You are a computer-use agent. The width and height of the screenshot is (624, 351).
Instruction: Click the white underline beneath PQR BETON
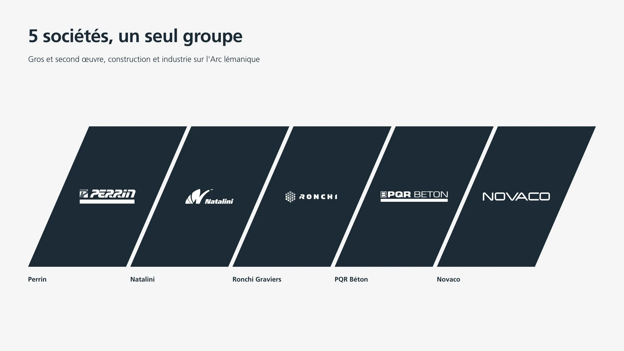click(x=414, y=200)
